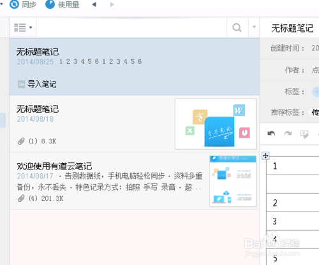Click the 推荐标签 label
The height and width of the screenshot is (265, 319).
click(288, 112)
